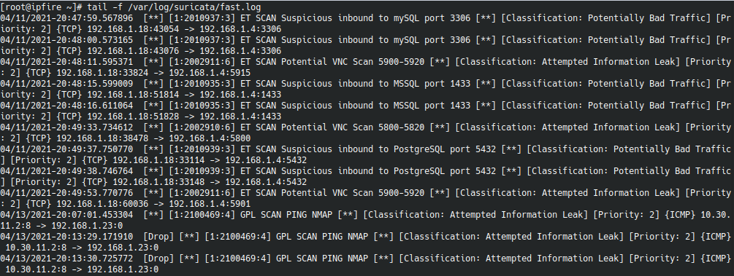Click destination 192.168.1.4:5901
The image size is (734, 276).
pos(210,204)
